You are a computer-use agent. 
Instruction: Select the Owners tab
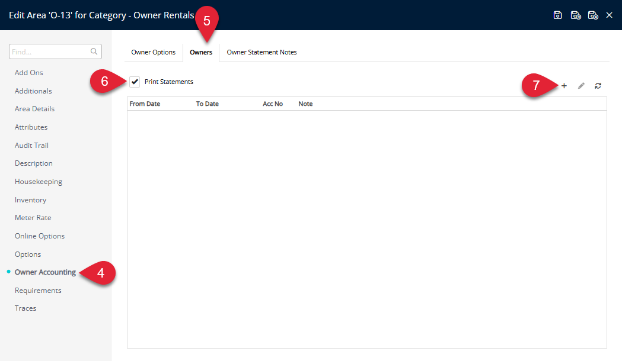tap(201, 52)
